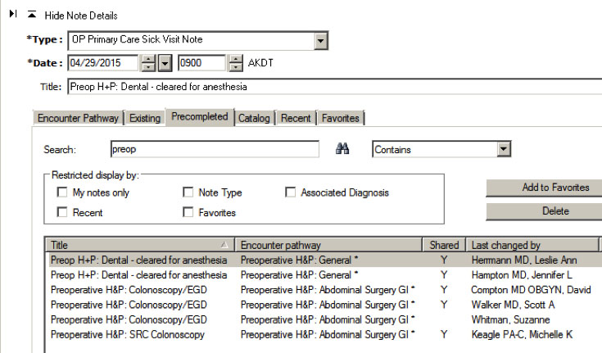Click the binoculars search icon
Viewport: 602px width, 353px height.
(343, 150)
